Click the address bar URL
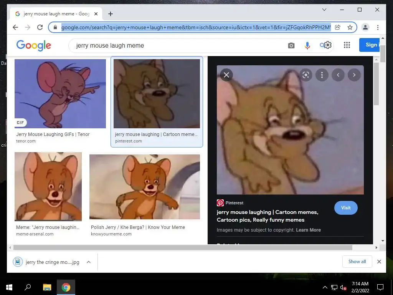 pyautogui.click(x=195, y=27)
